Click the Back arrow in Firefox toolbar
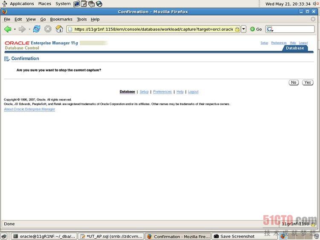 coord(8,29)
